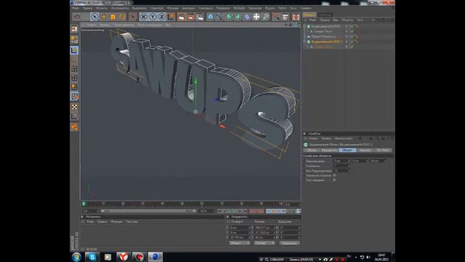Toggle green checkmark of third object row

(x=352, y=36)
